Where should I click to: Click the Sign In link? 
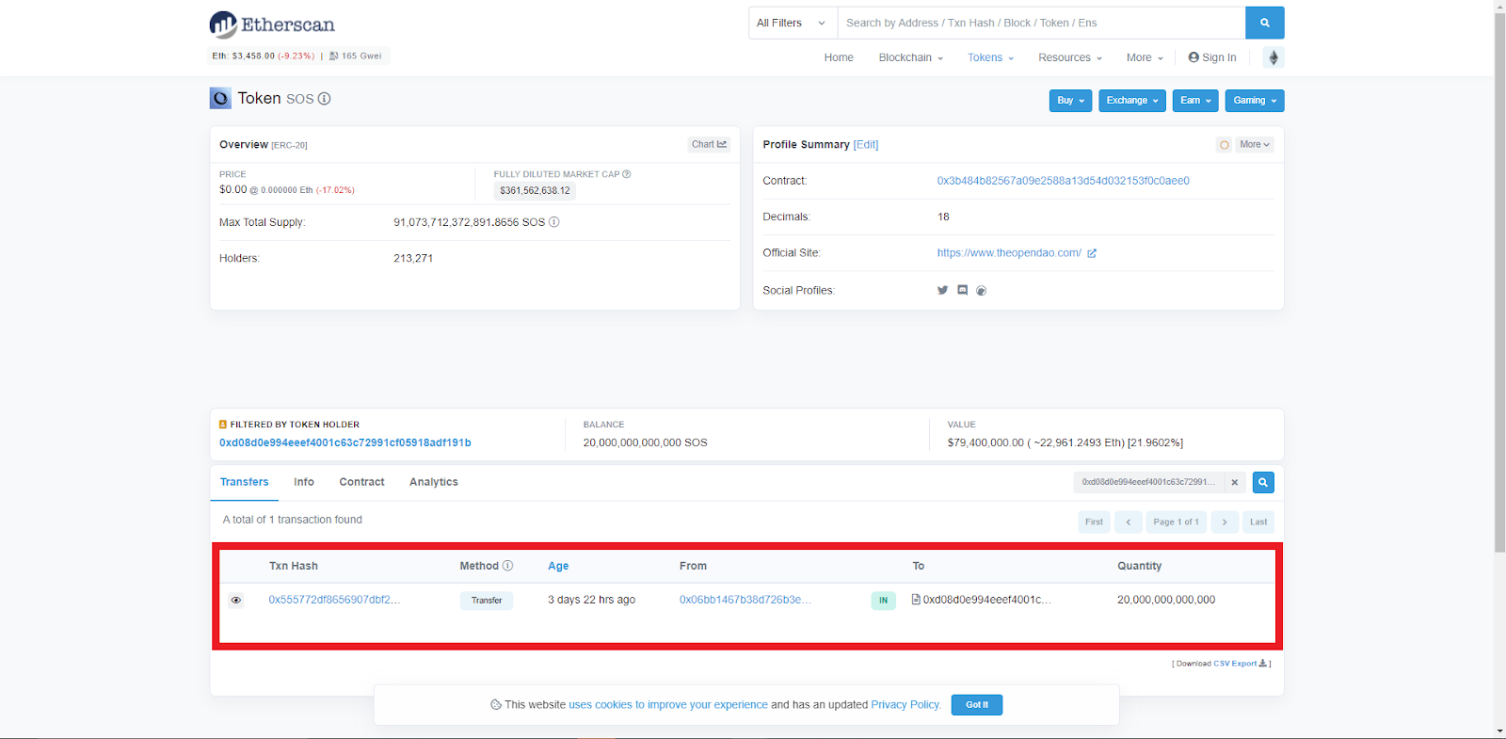[x=1219, y=57]
